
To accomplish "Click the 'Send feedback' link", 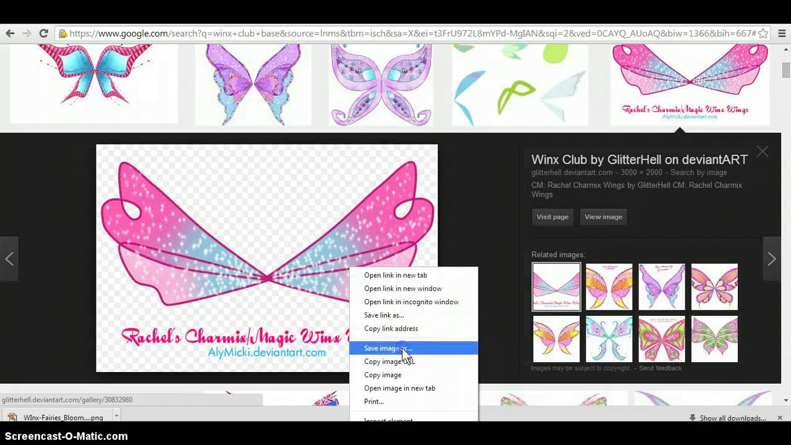I will click(660, 368).
